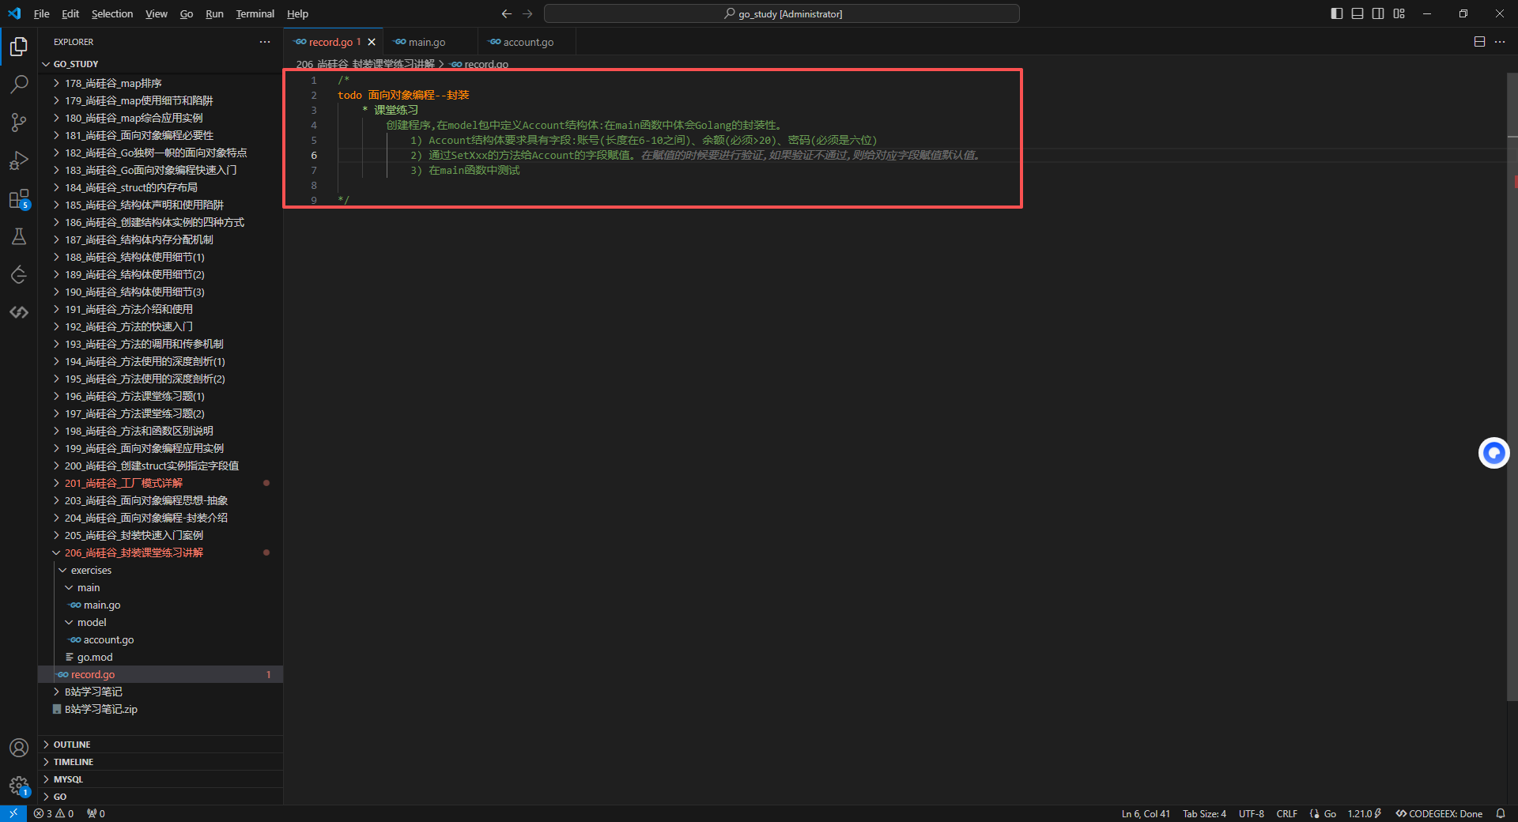Collapse the exercises folder

tap(160, 570)
